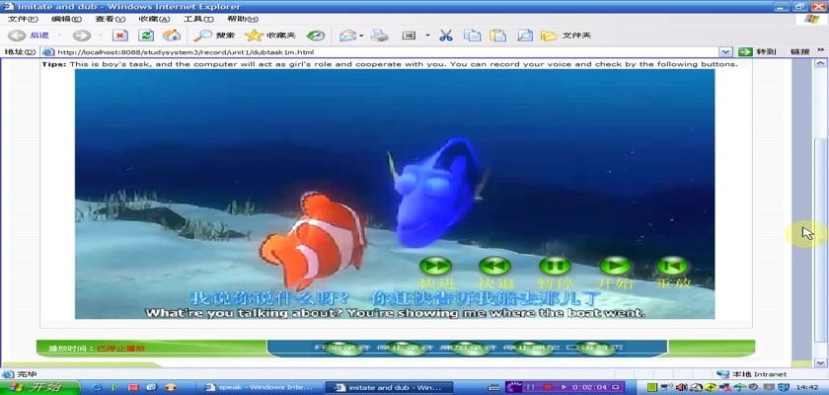The image size is (829, 395).
Task: Select the imitate and dub taskbar item
Action: click(x=389, y=388)
